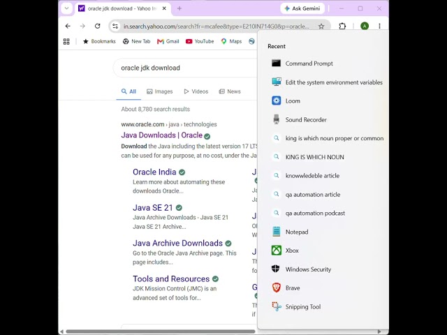
Task: Click the Yahoo search box
Action: [185, 68]
